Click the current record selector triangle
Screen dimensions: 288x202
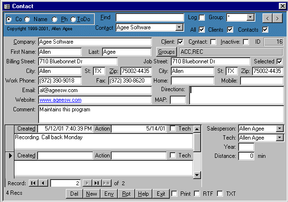(x=10, y=155)
